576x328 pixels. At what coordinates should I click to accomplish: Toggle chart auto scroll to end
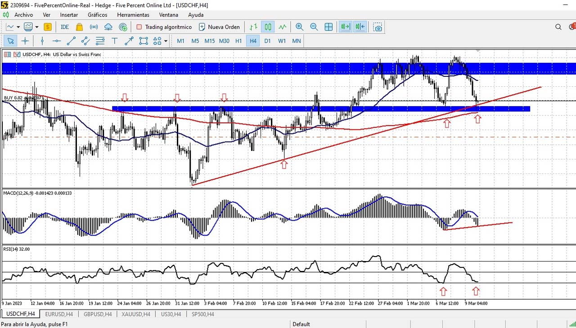point(346,27)
